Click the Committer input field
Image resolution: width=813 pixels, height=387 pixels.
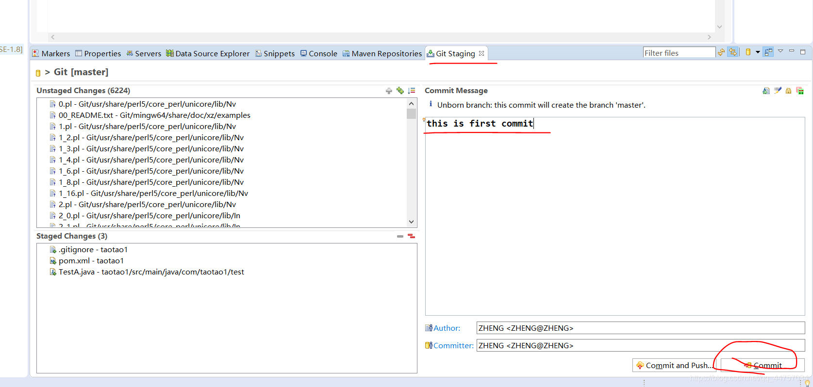[x=641, y=345]
